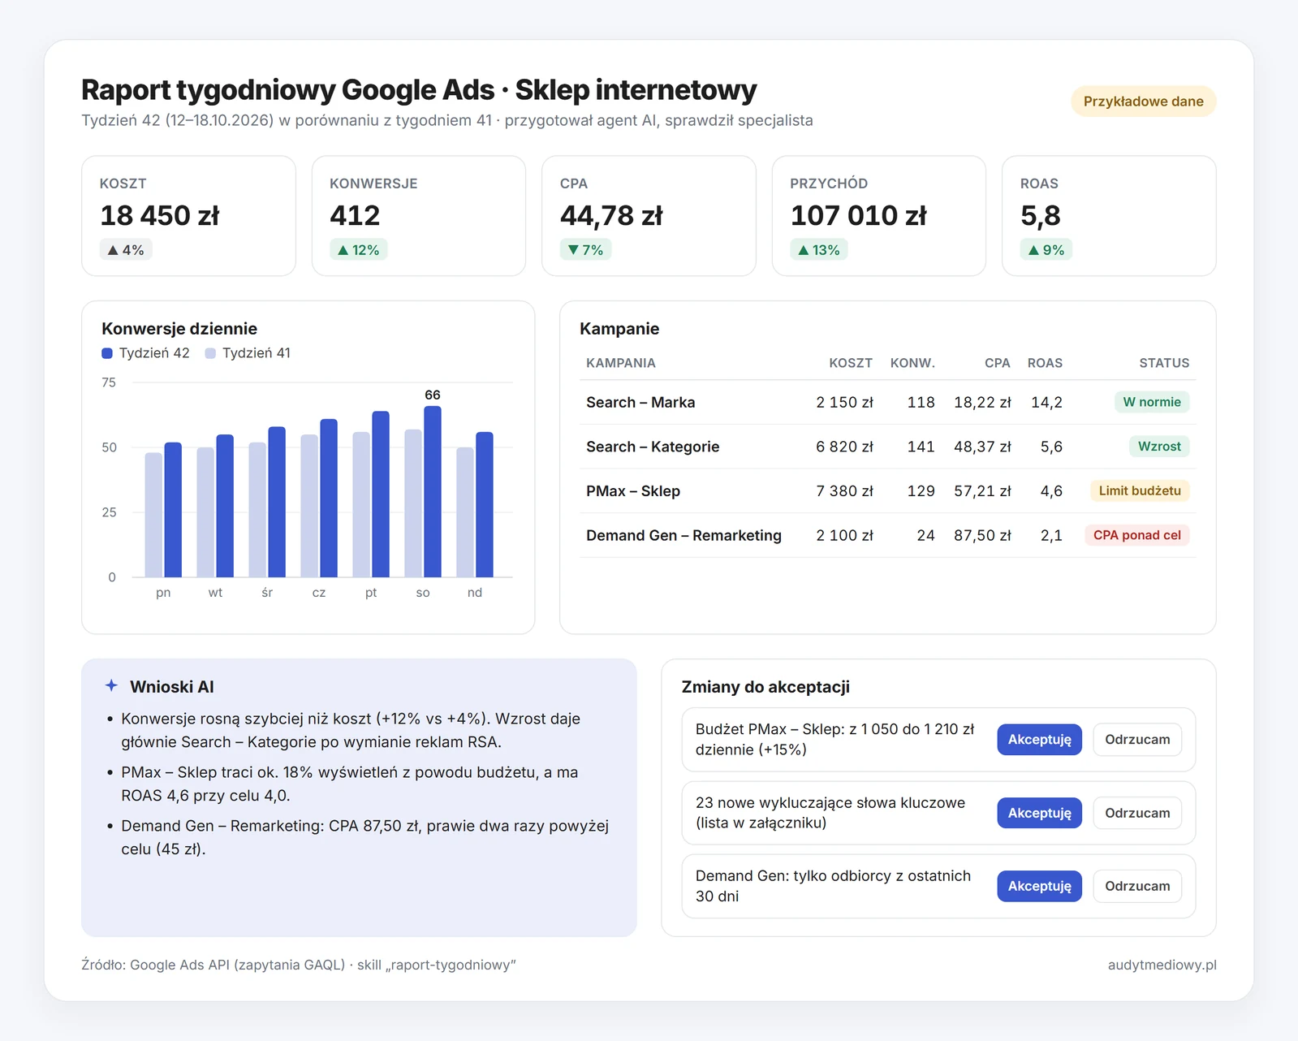
Task: Click the ROAS up 9% change badge
Action: 1046,250
